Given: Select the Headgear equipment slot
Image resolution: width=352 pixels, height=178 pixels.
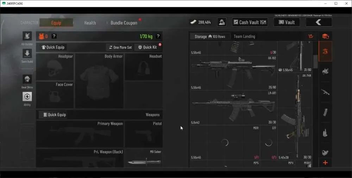Looking at the screenshot, I should click(x=55, y=67).
